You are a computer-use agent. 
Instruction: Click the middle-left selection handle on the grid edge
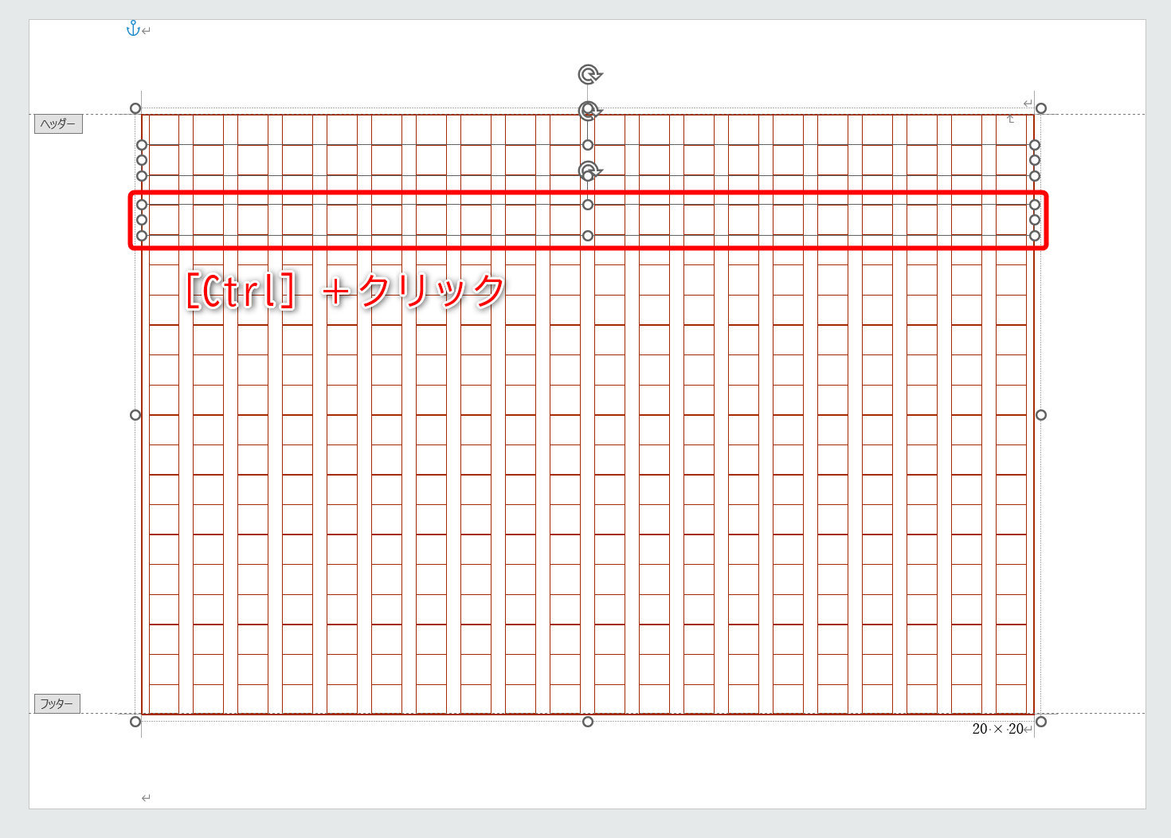(x=135, y=414)
